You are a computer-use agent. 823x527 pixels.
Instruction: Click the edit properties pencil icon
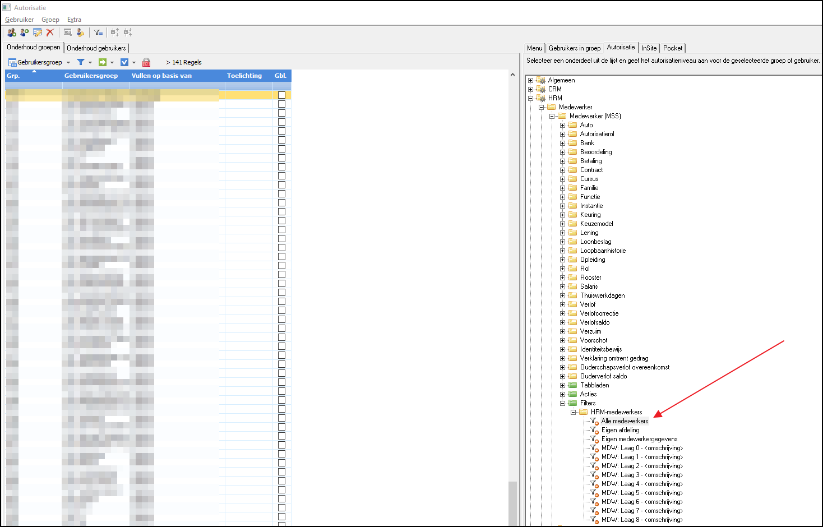tap(38, 33)
